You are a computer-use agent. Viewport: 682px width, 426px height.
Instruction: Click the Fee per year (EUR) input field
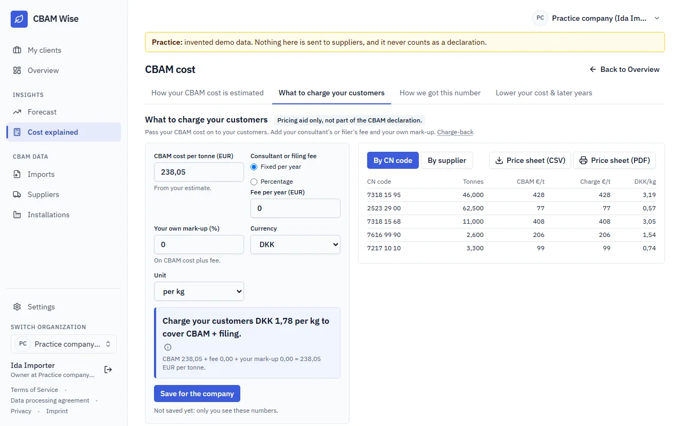coord(295,208)
